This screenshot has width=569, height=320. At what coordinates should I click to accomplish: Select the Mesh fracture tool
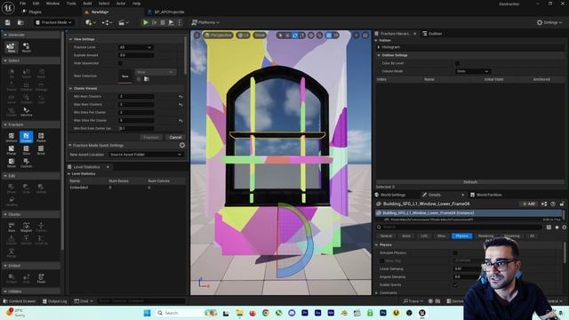point(12,163)
